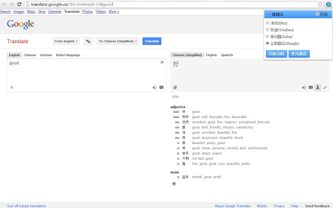The width and height of the screenshot is (333, 208).
Task: Click Send feedback in footer
Action: pos(317,206)
